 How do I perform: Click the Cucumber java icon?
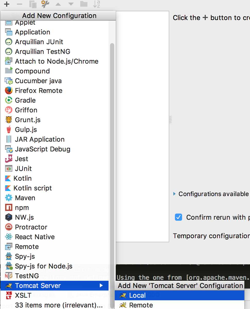[9, 81]
